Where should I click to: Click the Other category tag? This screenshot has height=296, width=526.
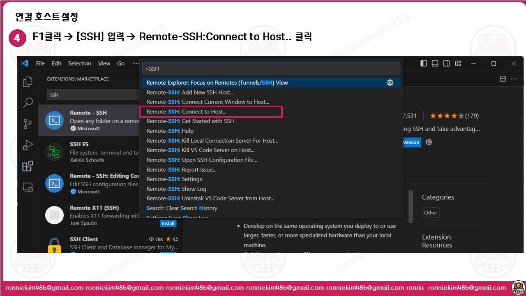431,213
